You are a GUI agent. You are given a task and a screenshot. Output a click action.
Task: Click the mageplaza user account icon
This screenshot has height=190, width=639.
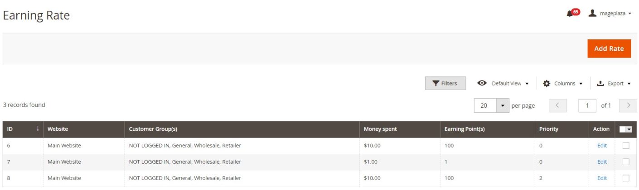click(x=592, y=13)
